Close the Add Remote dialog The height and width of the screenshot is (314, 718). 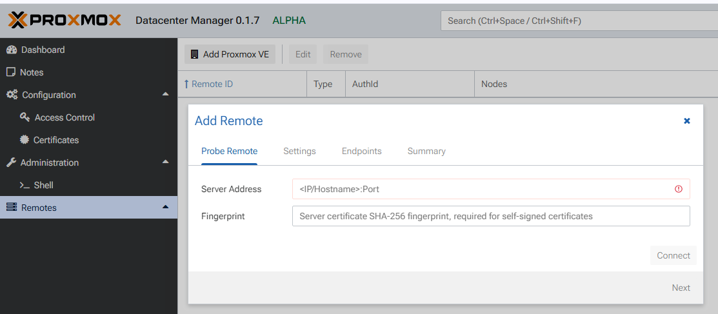pyautogui.click(x=687, y=121)
